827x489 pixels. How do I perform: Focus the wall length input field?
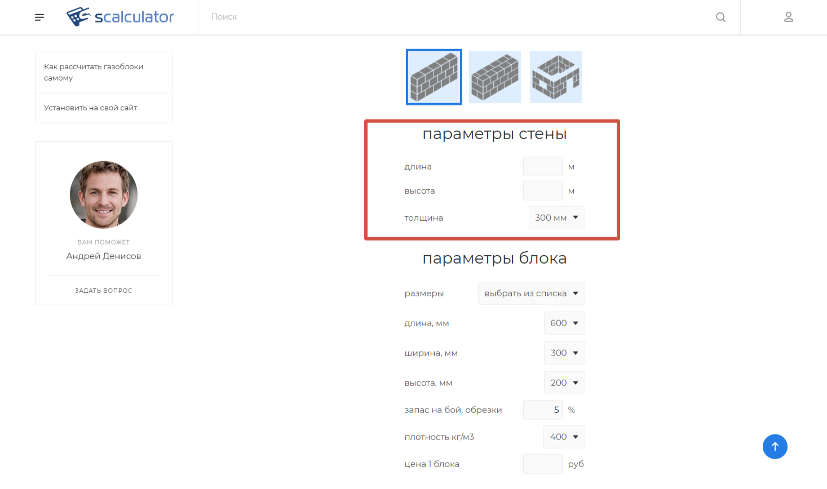(x=542, y=167)
